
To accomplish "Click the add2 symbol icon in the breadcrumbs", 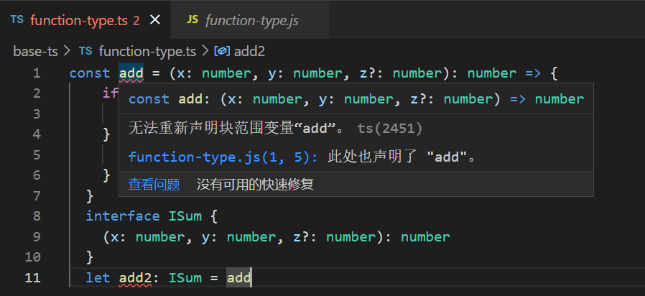I will coord(222,51).
